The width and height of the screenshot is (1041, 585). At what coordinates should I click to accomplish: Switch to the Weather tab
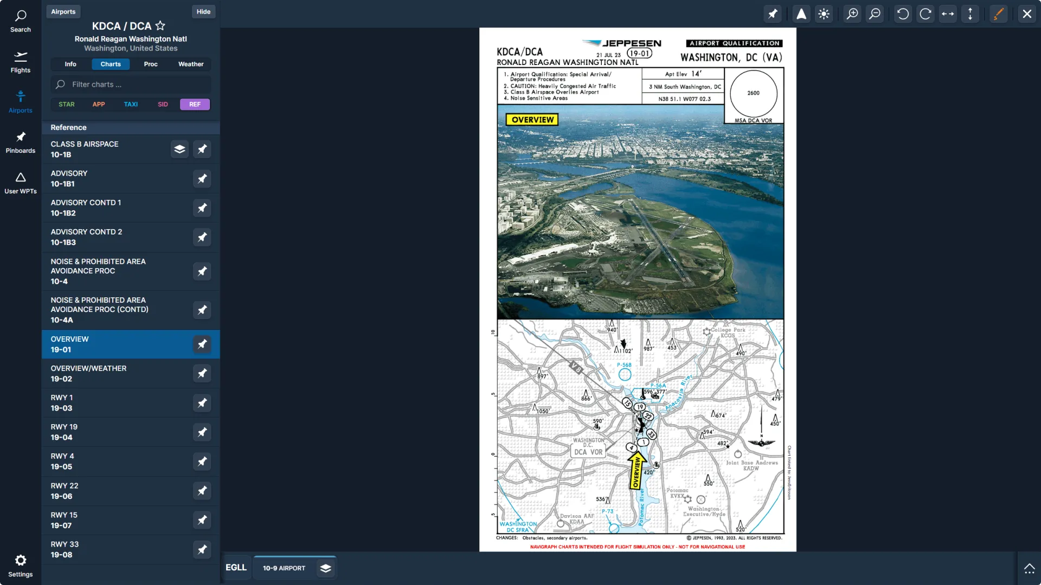pyautogui.click(x=190, y=64)
